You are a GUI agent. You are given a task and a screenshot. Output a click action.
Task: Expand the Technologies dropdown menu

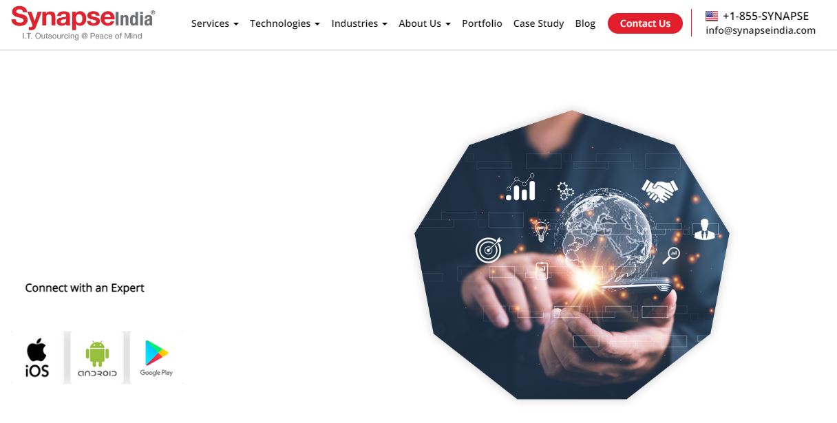(x=285, y=23)
